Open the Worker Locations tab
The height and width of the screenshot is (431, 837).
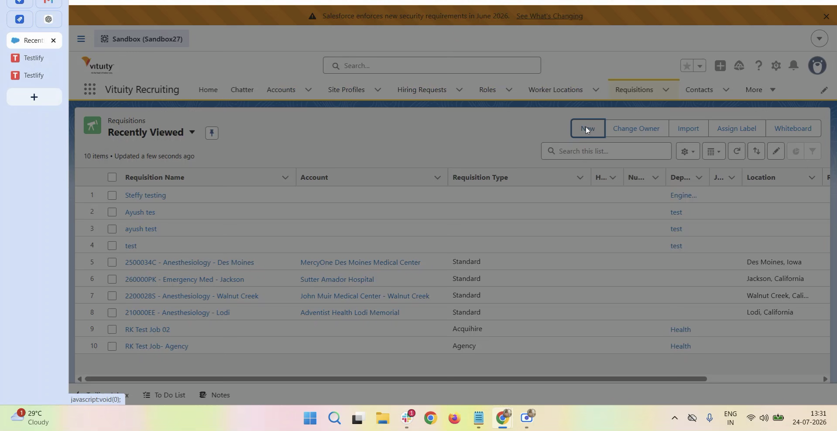tap(556, 90)
